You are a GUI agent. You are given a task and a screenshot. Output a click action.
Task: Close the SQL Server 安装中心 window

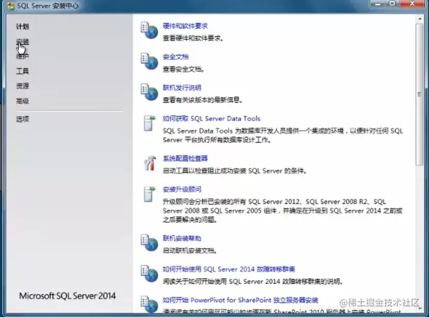coord(412,4)
